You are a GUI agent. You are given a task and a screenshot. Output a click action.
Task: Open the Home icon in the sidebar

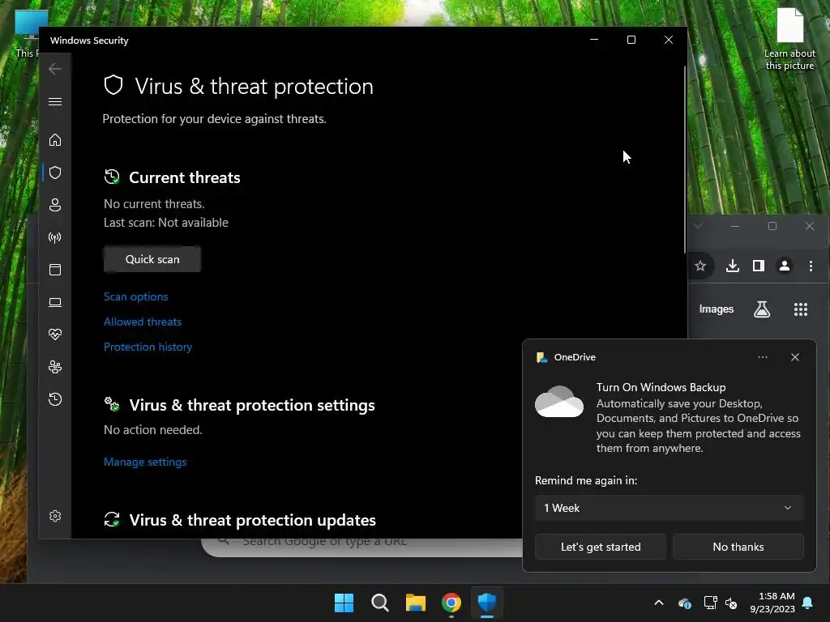pos(55,140)
